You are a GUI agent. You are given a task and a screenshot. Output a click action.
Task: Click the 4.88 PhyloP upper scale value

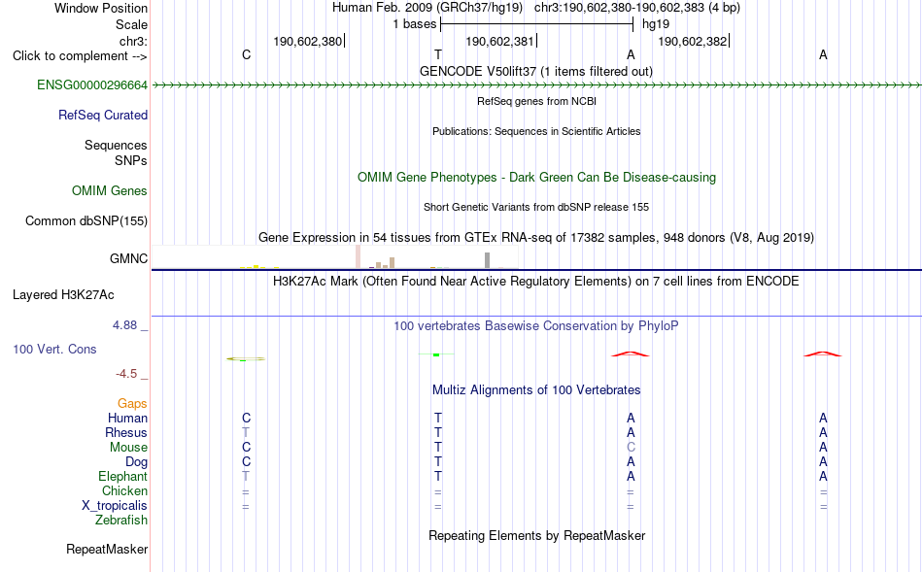pyautogui.click(x=124, y=324)
